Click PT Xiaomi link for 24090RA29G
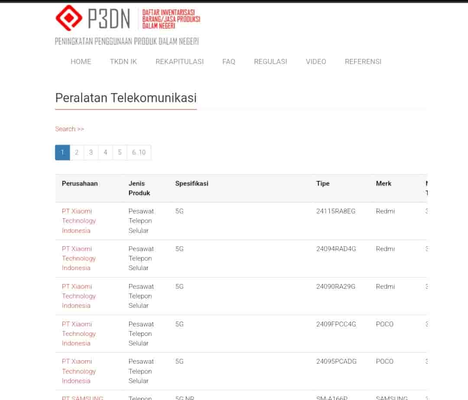Viewport: 468px width, 400px height. [78, 296]
